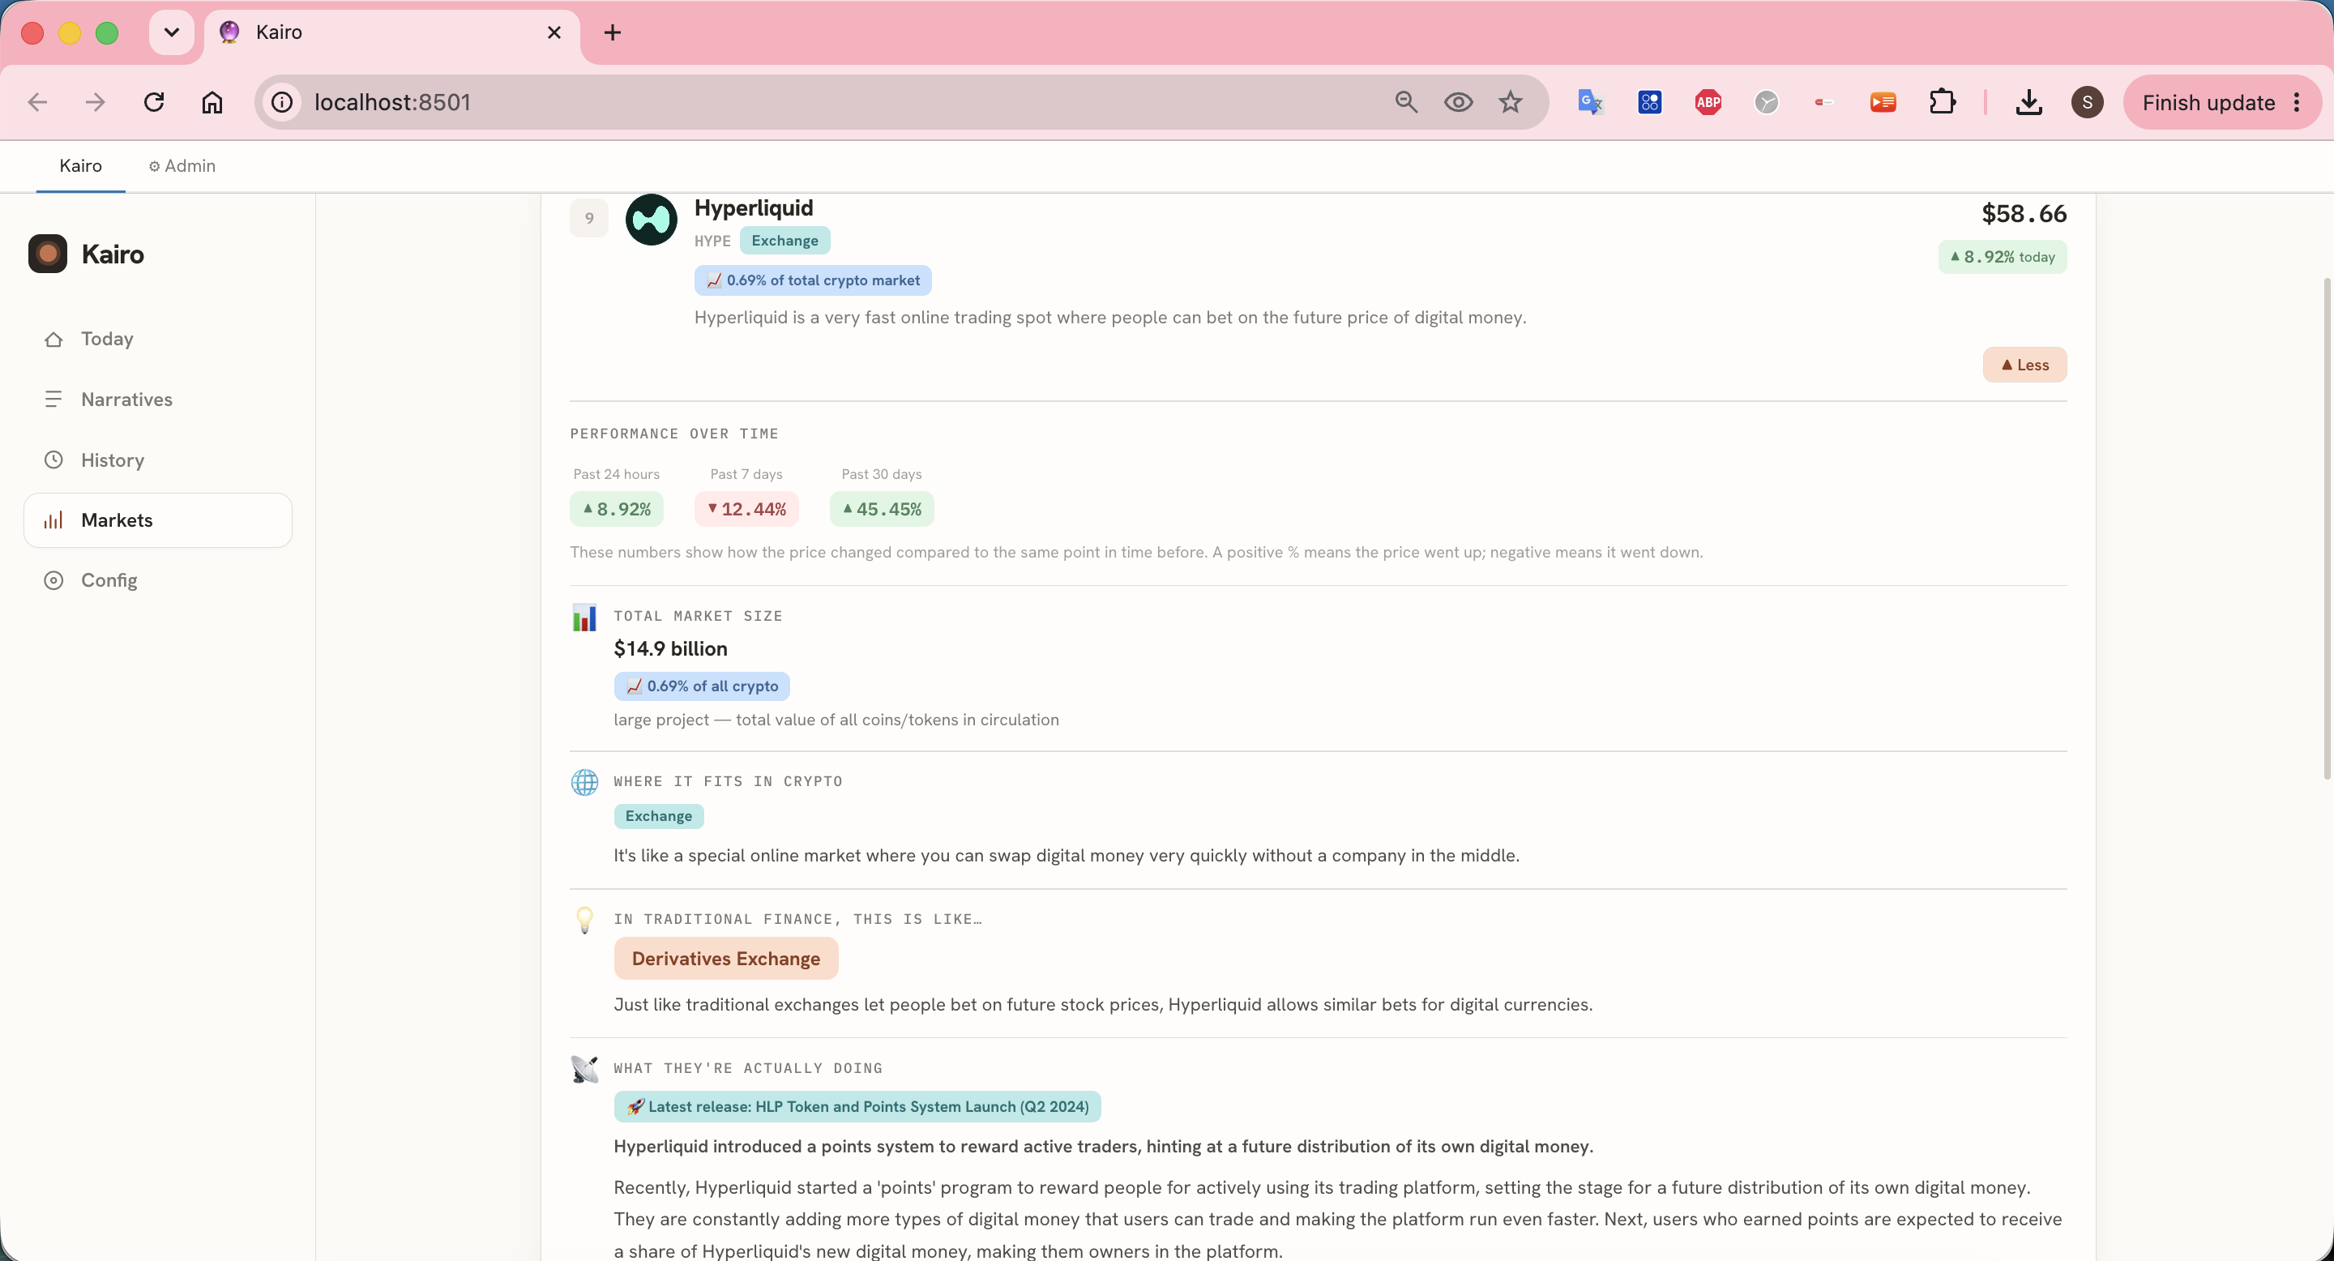Open the gray round extension icon
The width and height of the screenshot is (2334, 1261).
[x=1767, y=102]
